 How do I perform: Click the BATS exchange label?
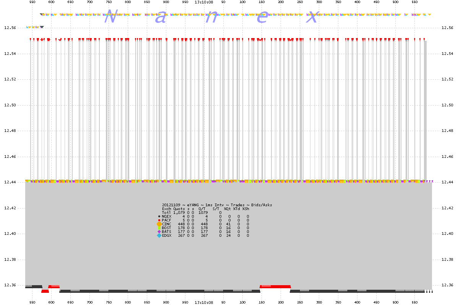(x=166, y=231)
